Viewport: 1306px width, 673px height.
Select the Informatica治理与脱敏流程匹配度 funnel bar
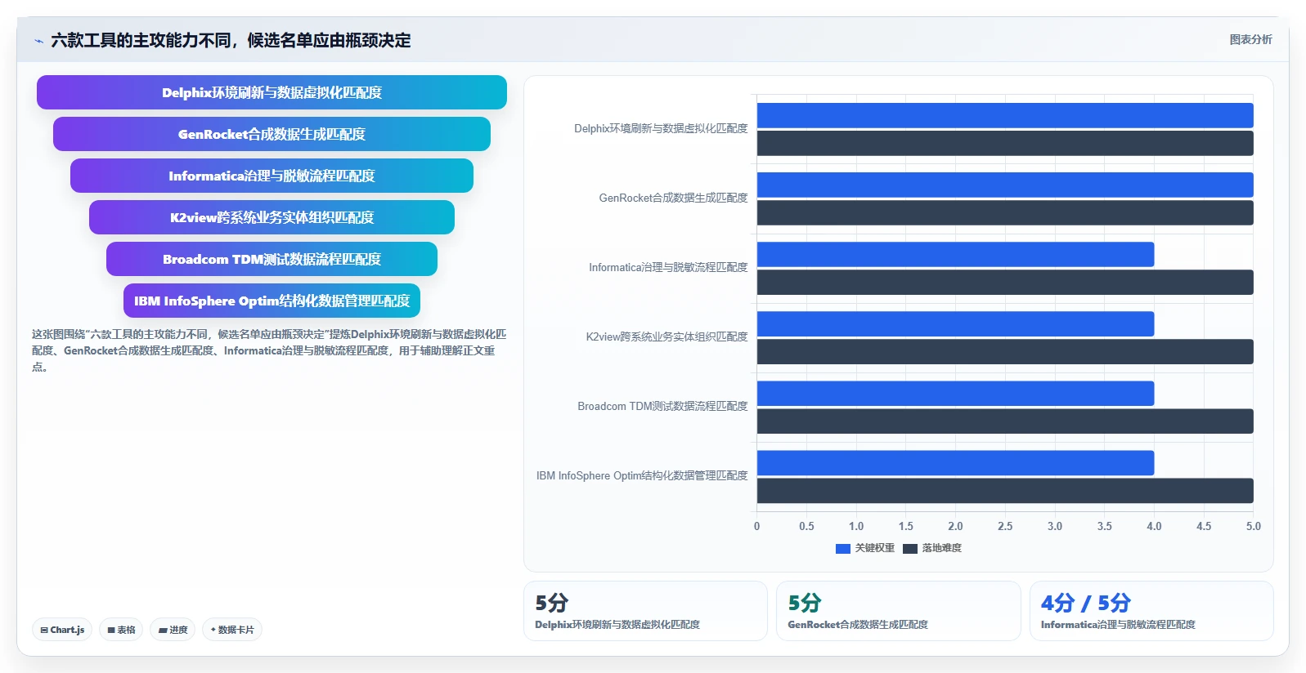point(272,176)
